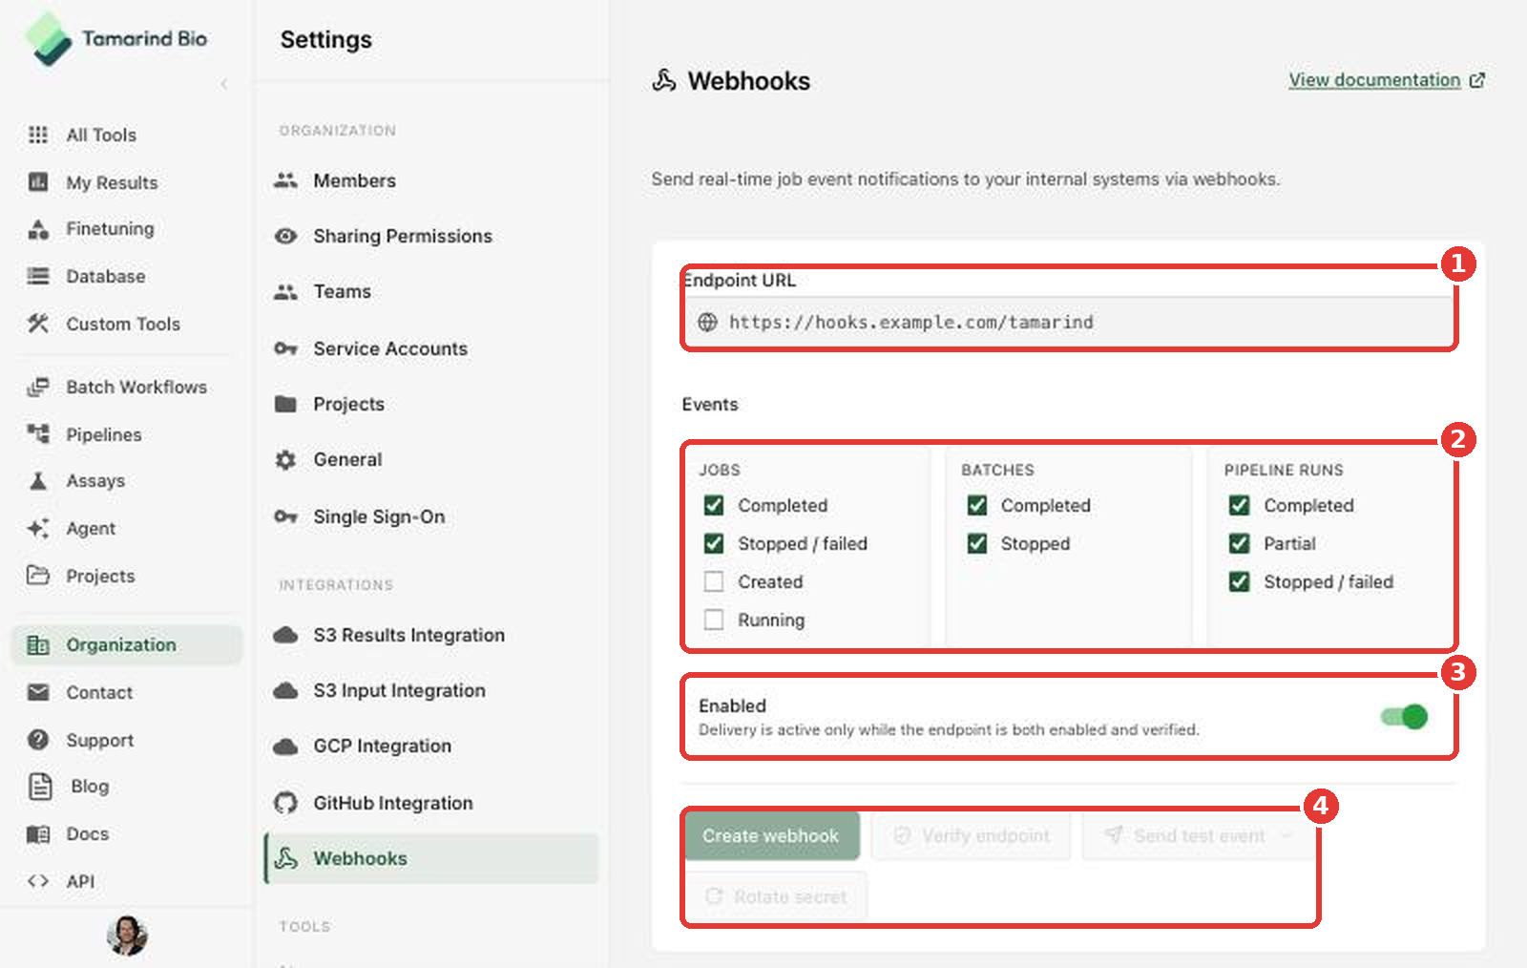Open the Database icon in sidebar
Screen dimensions: 1527x968
coord(38,276)
